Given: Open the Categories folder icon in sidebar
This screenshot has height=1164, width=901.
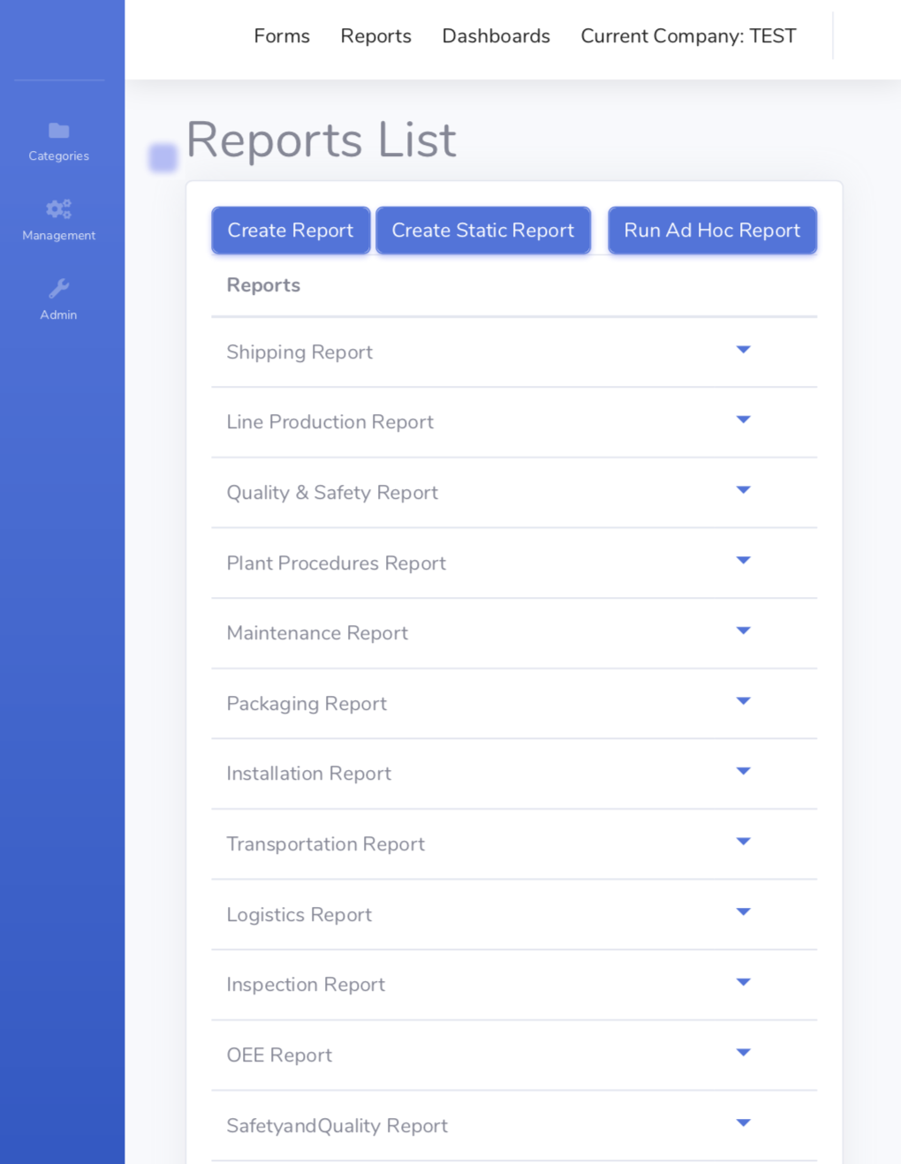Looking at the screenshot, I should pos(58,131).
